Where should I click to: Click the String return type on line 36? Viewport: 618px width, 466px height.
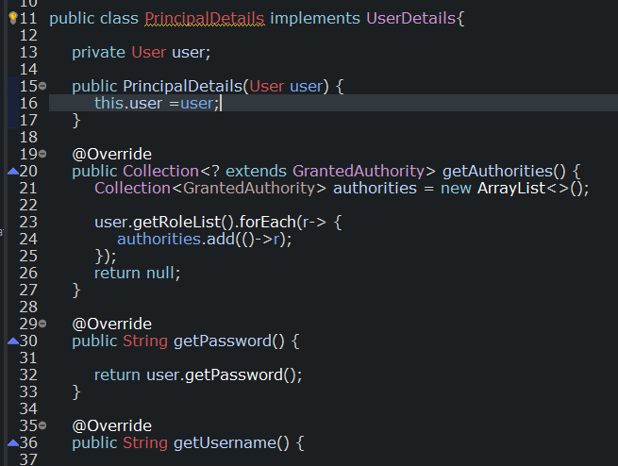coord(145,443)
